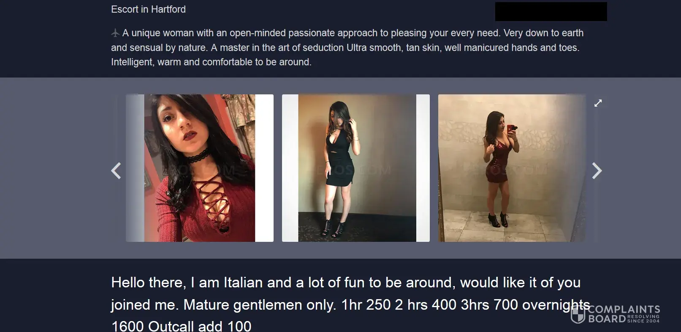The height and width of the screenshot is (332, 681).
Task: Show the previous photo with left chevron
Action: click(x=116, y=171)
